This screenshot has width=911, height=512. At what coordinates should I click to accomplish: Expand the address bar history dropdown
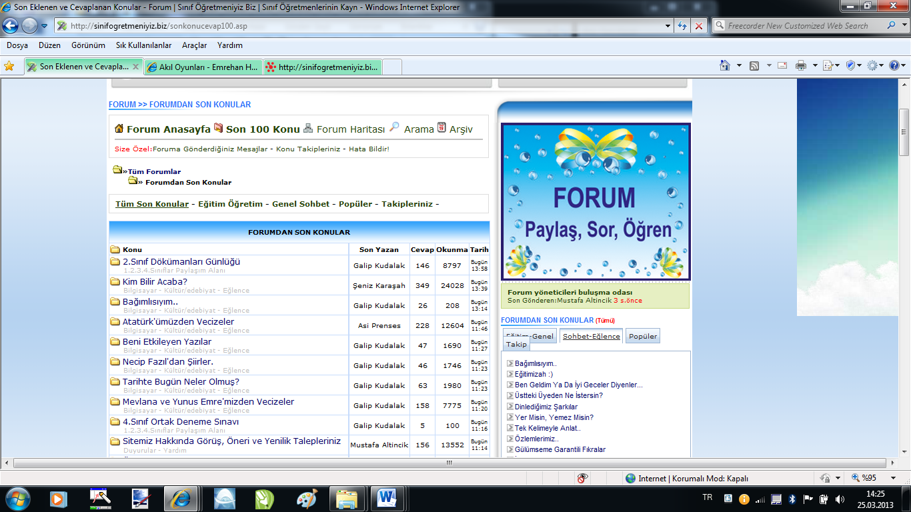tap(668, 26)
